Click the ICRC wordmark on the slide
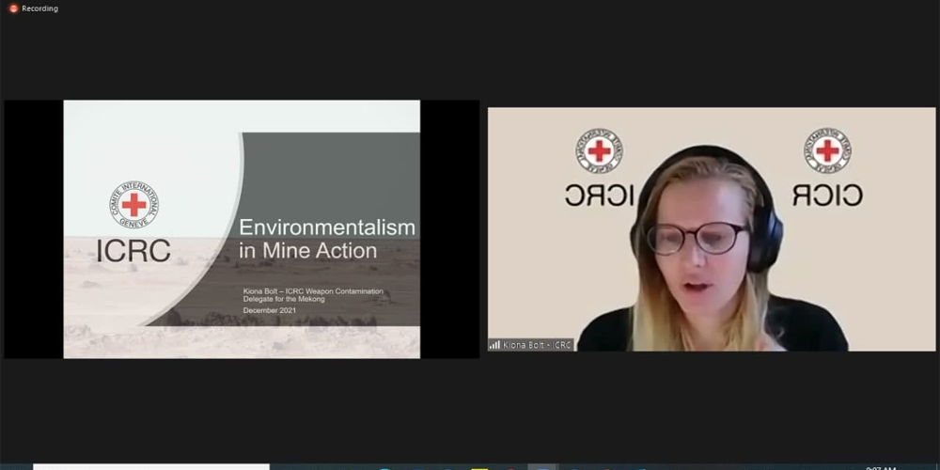 click(133, 251)
